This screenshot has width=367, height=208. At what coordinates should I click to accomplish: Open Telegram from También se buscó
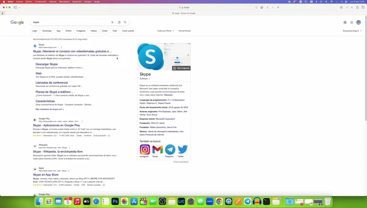pos(170,149)
